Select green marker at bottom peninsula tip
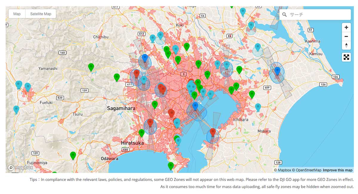The width and height of the screenshot is (358, 194). point(171,165)
